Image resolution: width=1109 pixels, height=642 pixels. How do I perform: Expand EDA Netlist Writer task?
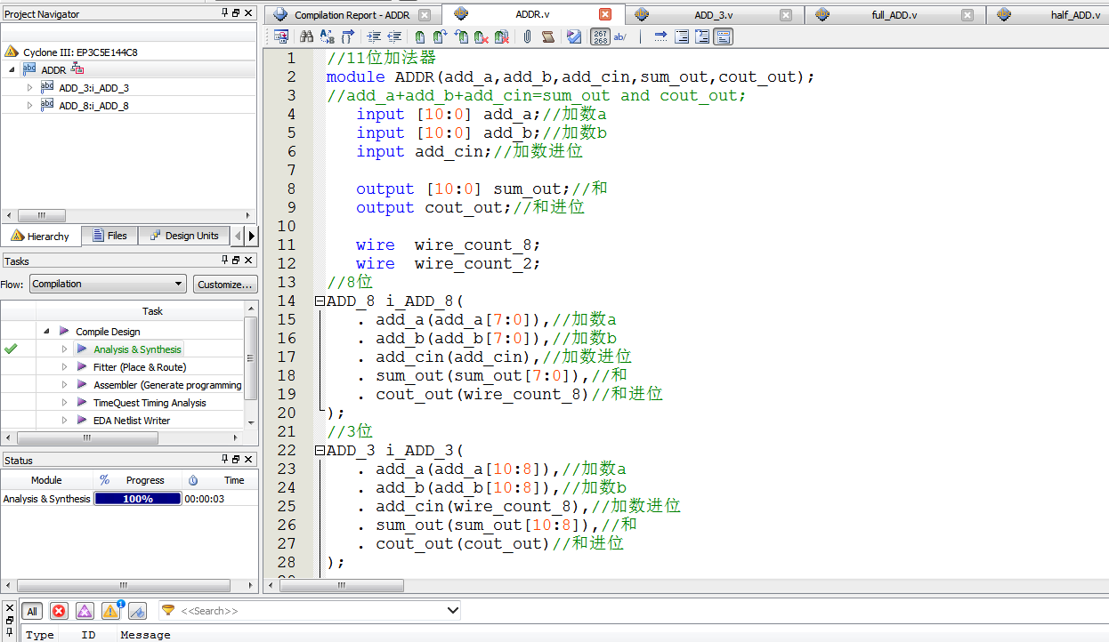pos(64,421)
